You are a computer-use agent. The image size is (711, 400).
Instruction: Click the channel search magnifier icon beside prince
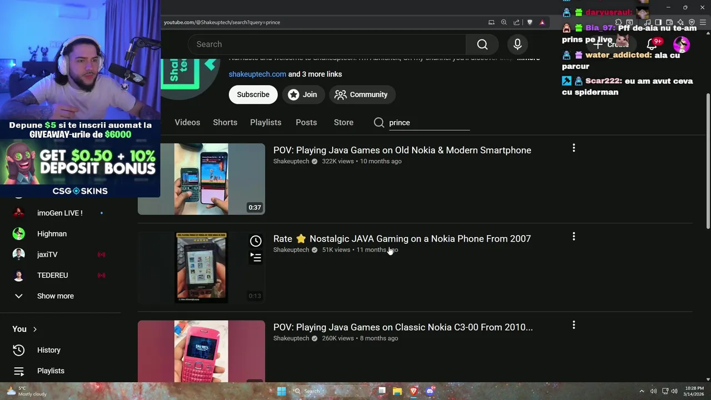379,123
